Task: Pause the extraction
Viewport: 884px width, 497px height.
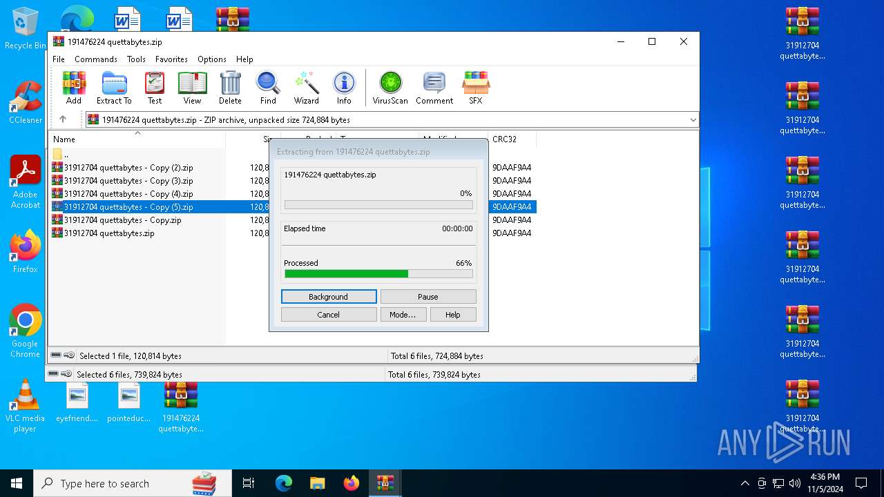Action: tap(428, 297)
